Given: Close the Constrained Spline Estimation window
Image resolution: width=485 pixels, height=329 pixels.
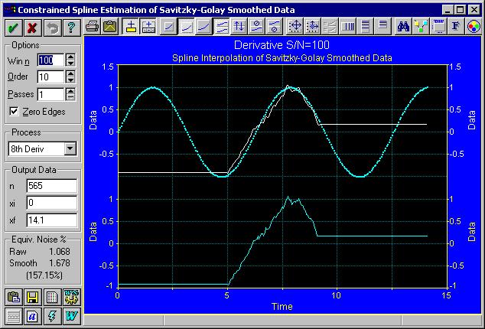Looking at the screenshot, I should pyautogui.click(x=474, y=10).
